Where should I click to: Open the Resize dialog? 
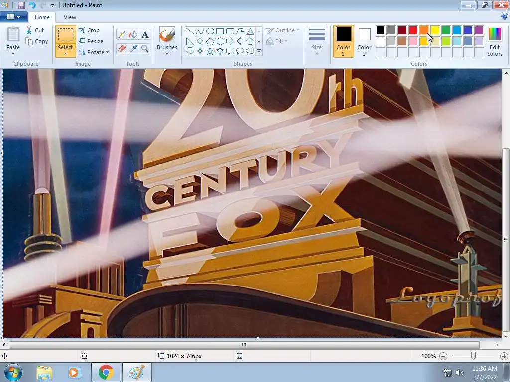tap(91, 42)
